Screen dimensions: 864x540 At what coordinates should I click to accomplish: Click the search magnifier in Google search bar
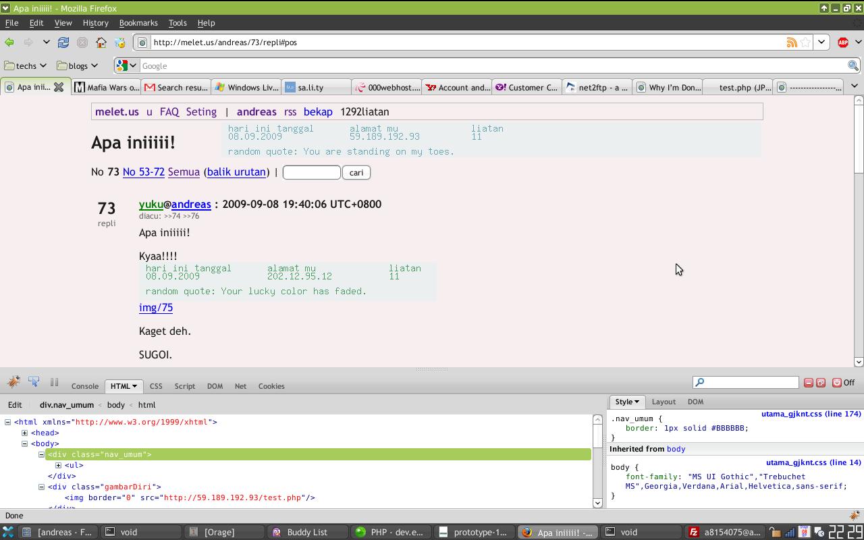click(853, 65)
